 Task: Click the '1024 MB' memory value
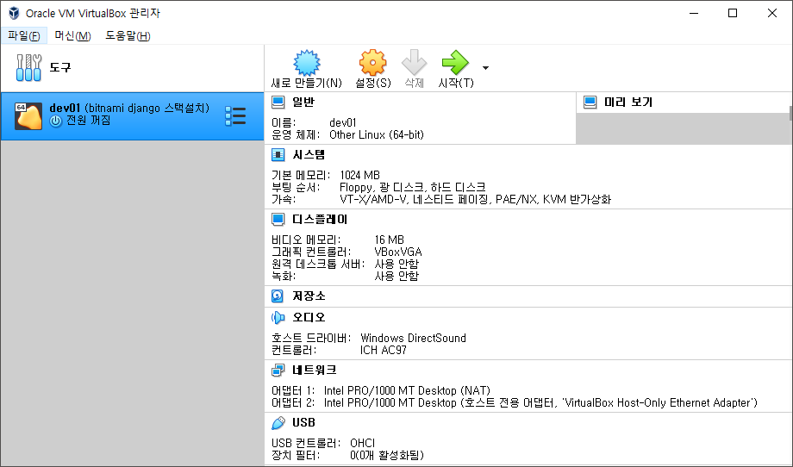click(x=359, y=176)
